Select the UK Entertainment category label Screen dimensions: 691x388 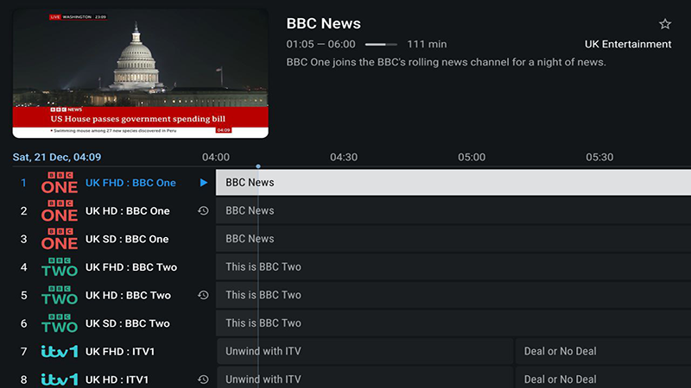pyautogui.click(x=628, y=44)
